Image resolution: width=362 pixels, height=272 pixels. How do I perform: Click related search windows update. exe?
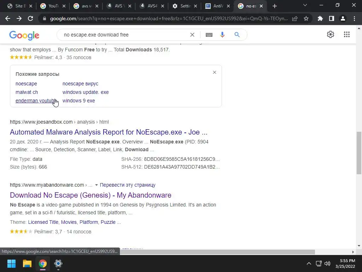click(x=86, y=92)
